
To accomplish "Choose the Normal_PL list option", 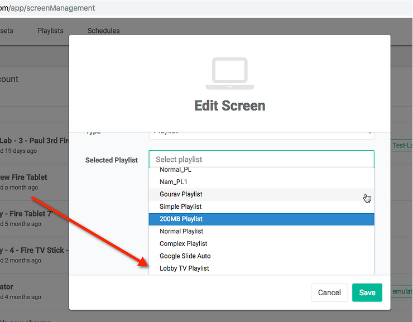I will point(261,170).
